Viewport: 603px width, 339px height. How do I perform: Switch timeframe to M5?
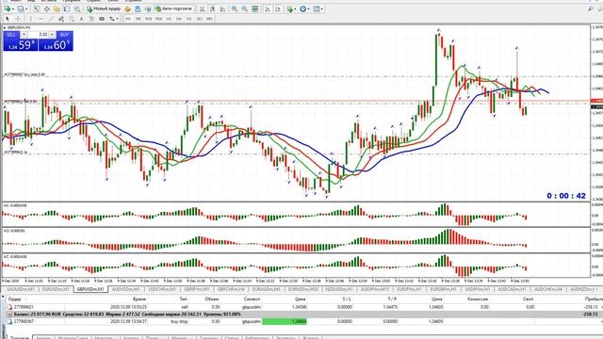coord(139,19)
